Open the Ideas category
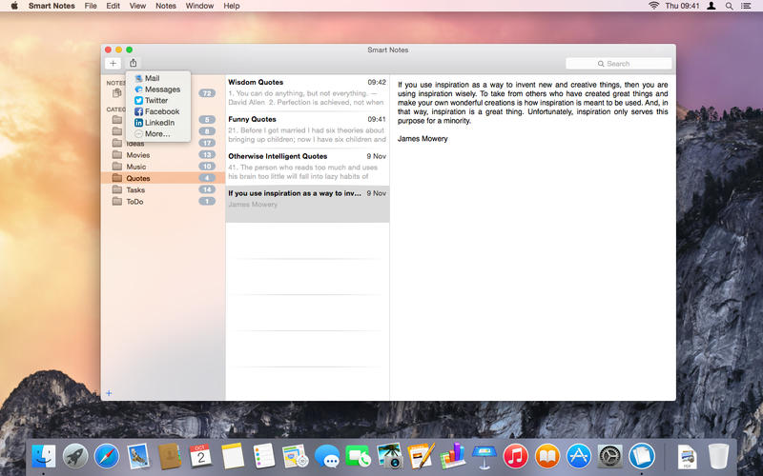The height and width of the screenshot is (476, 763). click(163, 144)
